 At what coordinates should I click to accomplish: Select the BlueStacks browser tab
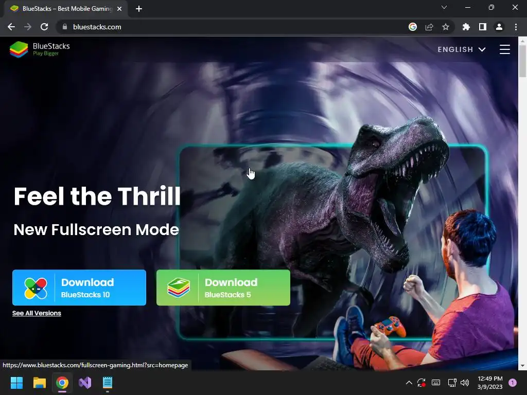[65, 9]
